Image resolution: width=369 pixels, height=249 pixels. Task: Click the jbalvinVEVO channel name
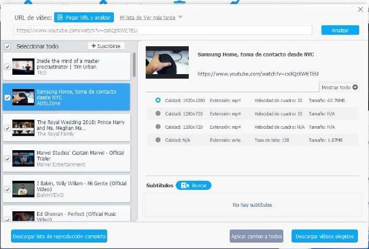(50, 195)
